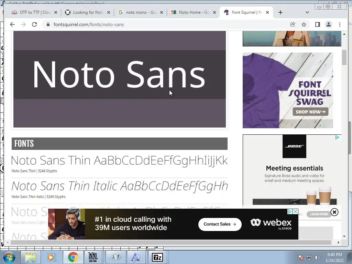
Task: Close the Webex ad with small X
Action: coord(295,211)
